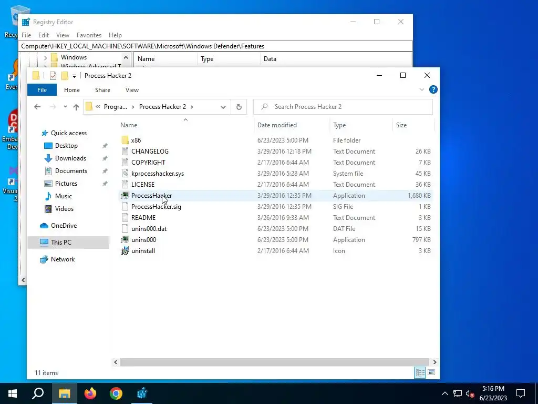The height and width of the screenshot is (404, 538).
Task: Click the horizontal scrollbar in file list
Action: [x=274, y=362]
